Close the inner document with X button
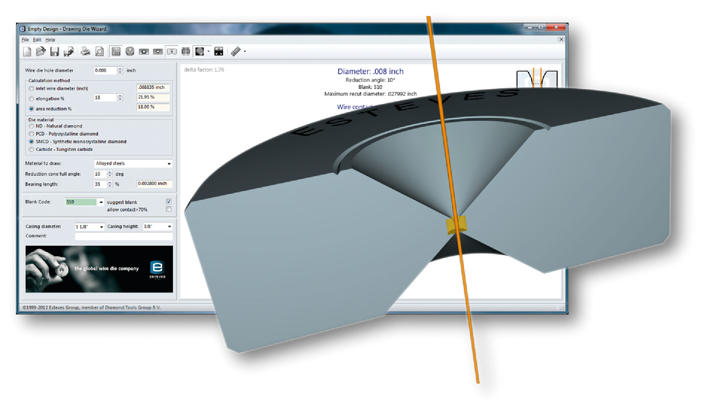711x416 pixels. tap(561, 39)
